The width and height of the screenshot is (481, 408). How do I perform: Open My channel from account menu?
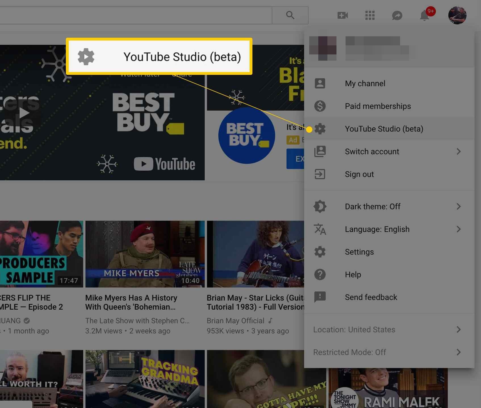click(x=365, y=83)
